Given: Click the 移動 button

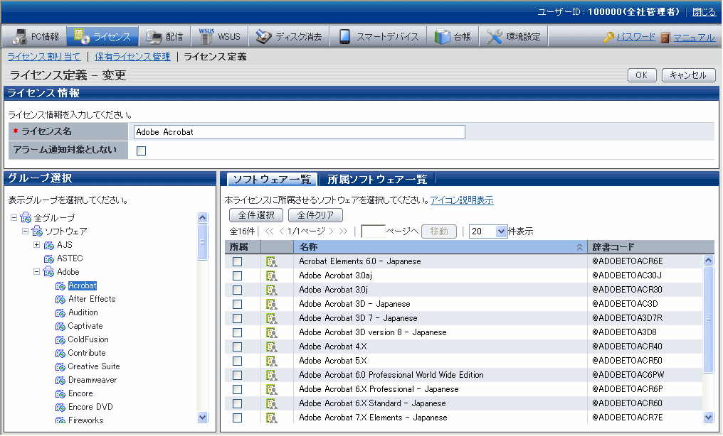Looking at the screenshot, I should coord(439,231).
